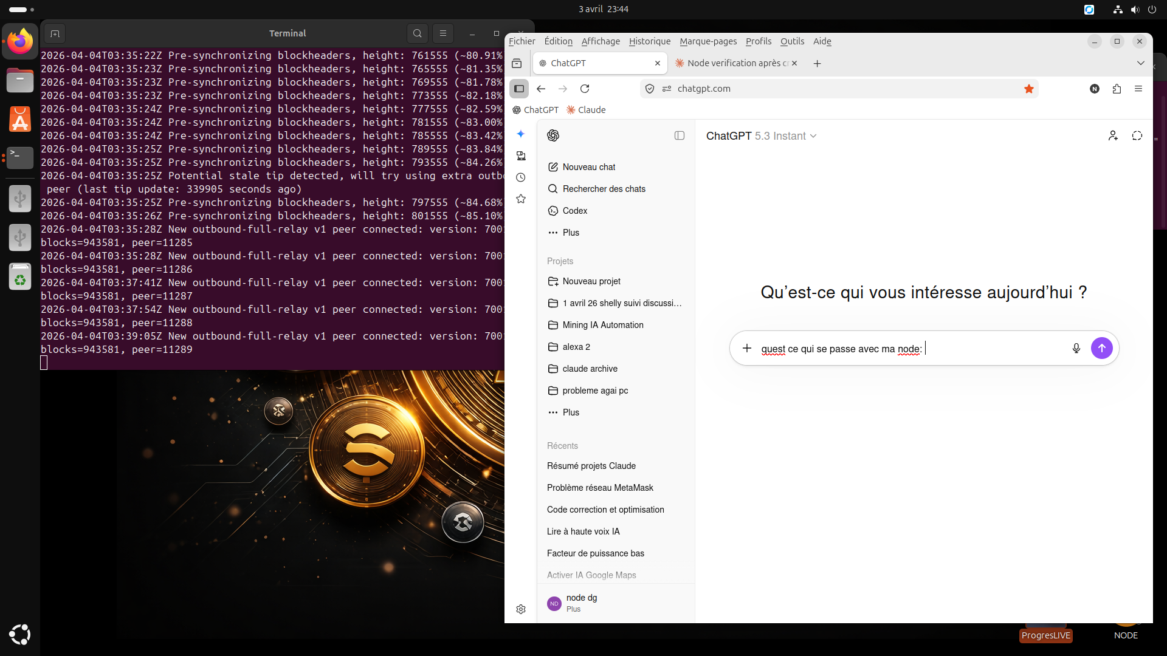The image size is (1167, 656).
Task: Click the add people icon near top right
Action: [x=1112, y=135]
